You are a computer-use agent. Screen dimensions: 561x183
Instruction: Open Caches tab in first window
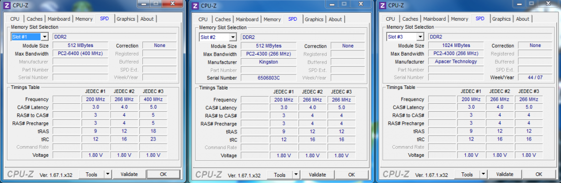pos(34,19)
